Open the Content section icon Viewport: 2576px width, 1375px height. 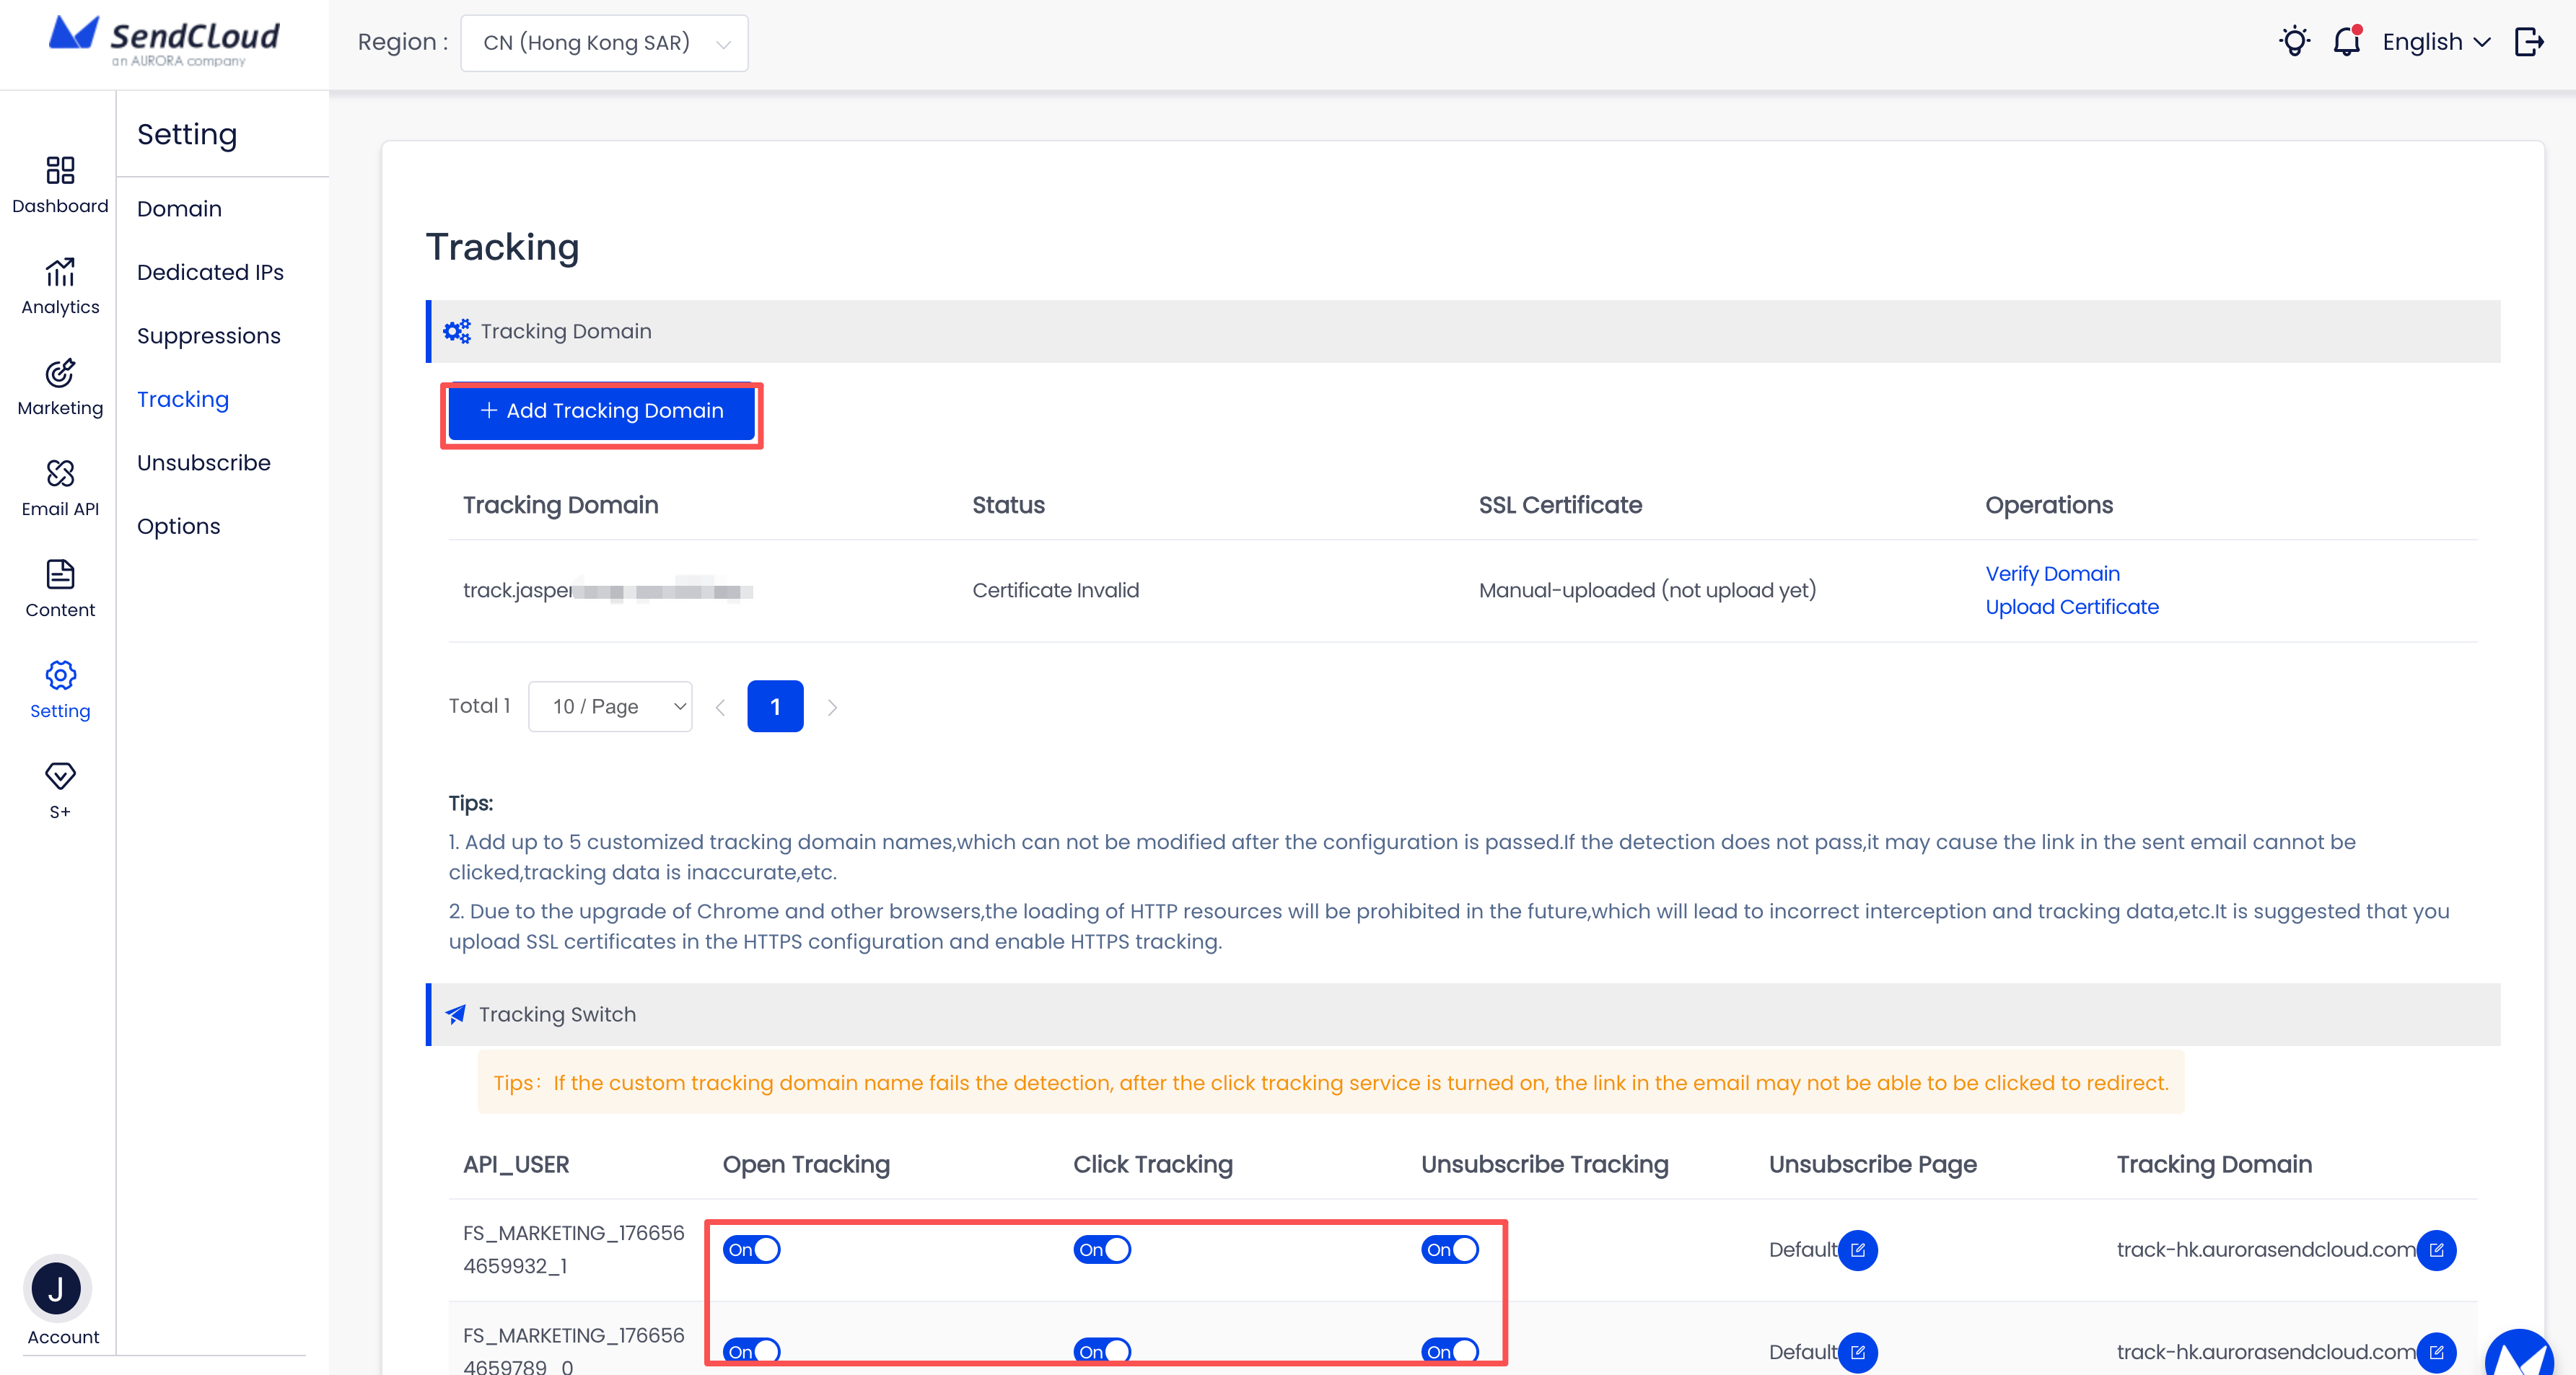(60, 575)
